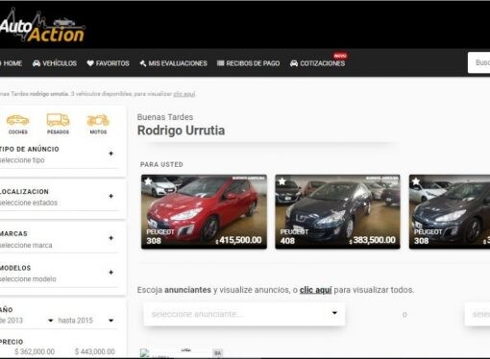490x359 pixels.
Task: Open the 'de 2013' year dropdown
Action: [27, 321]
